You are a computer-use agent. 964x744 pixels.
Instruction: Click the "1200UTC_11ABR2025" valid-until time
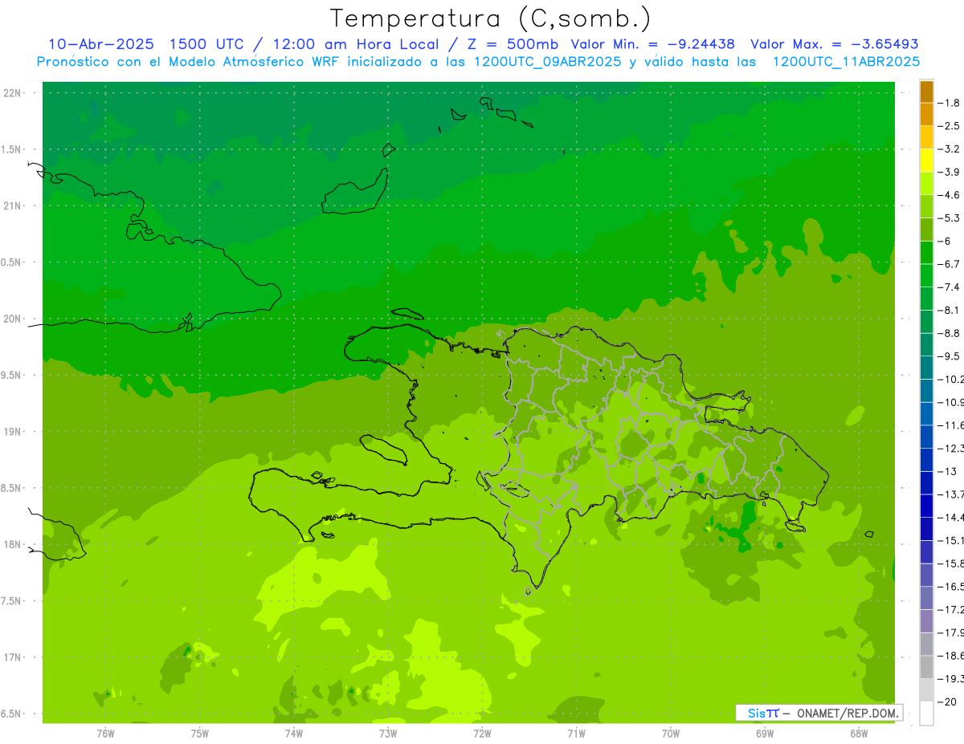click(846, 62)
